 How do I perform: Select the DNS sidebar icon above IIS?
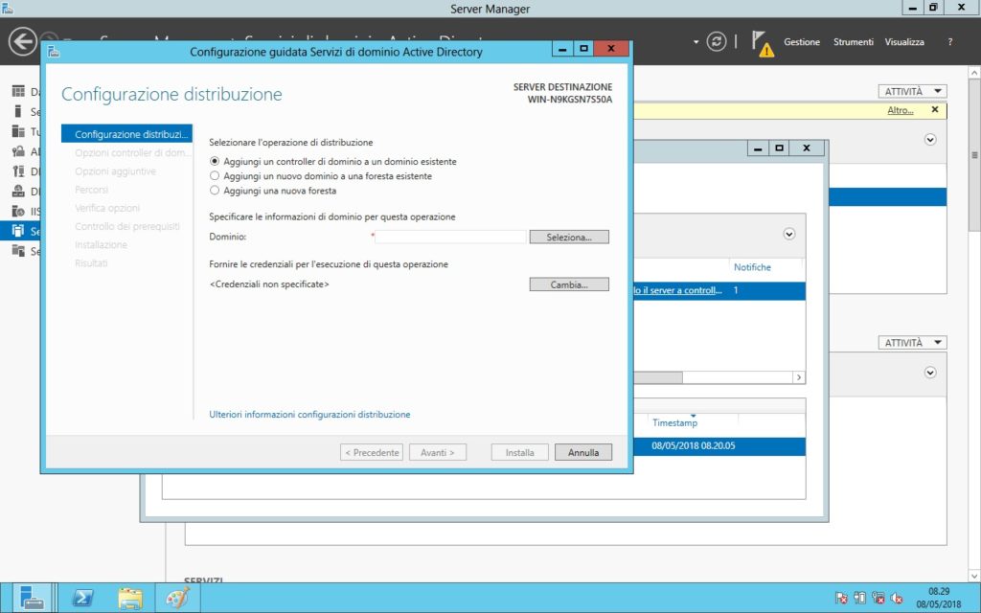tap(19, 192)
